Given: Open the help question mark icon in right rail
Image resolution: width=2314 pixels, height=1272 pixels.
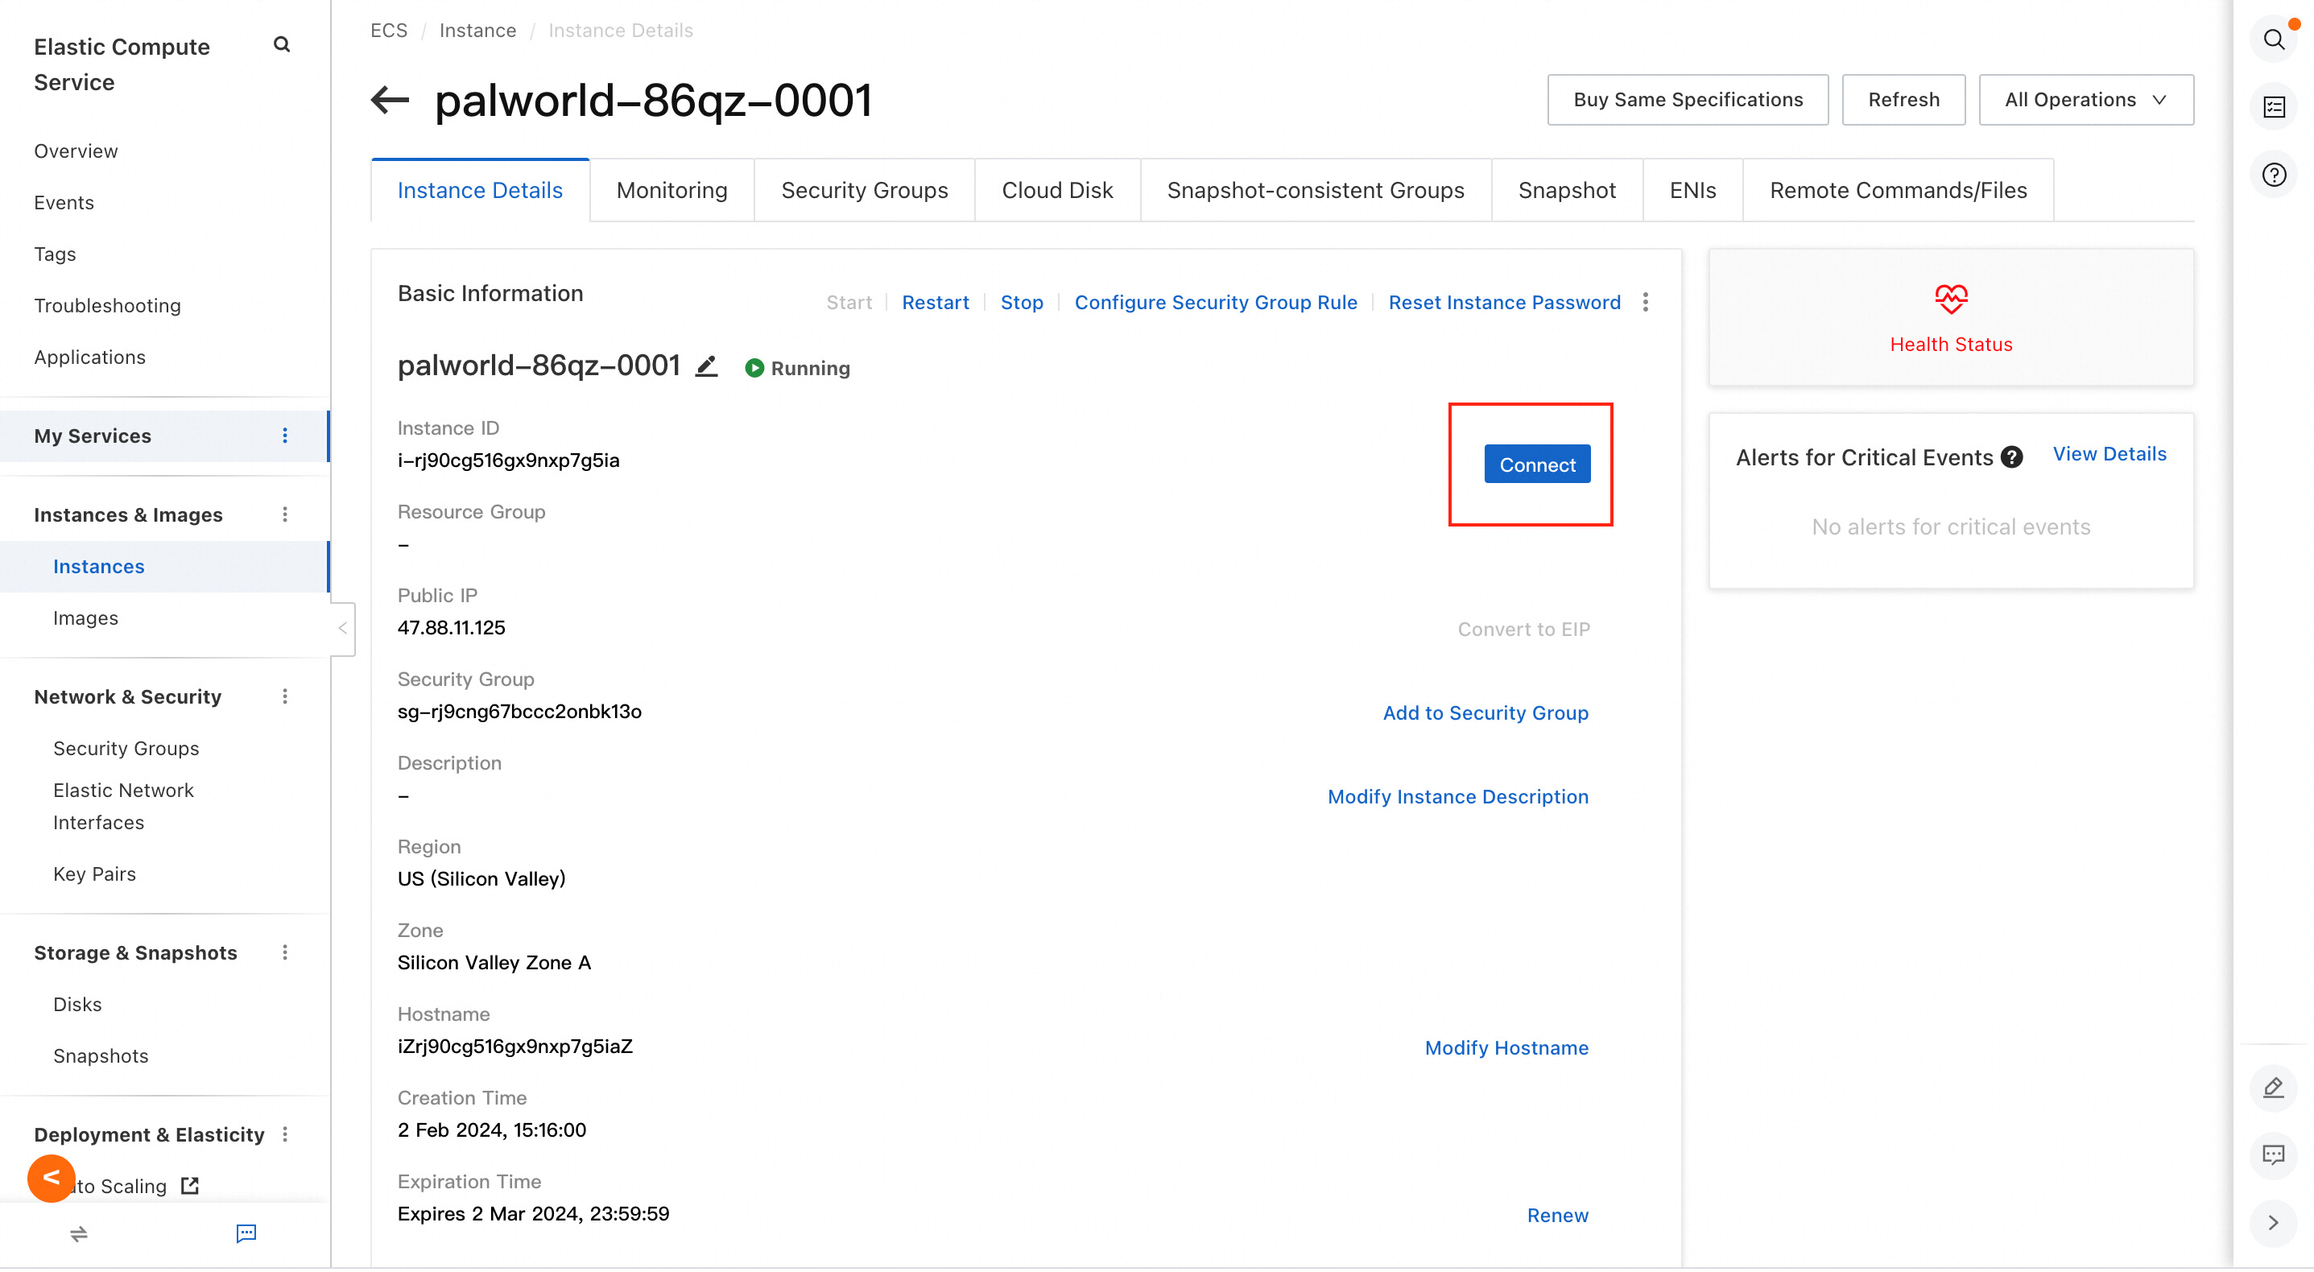Looking at the screenshot, I should [2274, 176].
